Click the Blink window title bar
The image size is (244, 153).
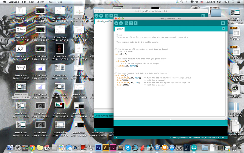click(x=170, y=18)
